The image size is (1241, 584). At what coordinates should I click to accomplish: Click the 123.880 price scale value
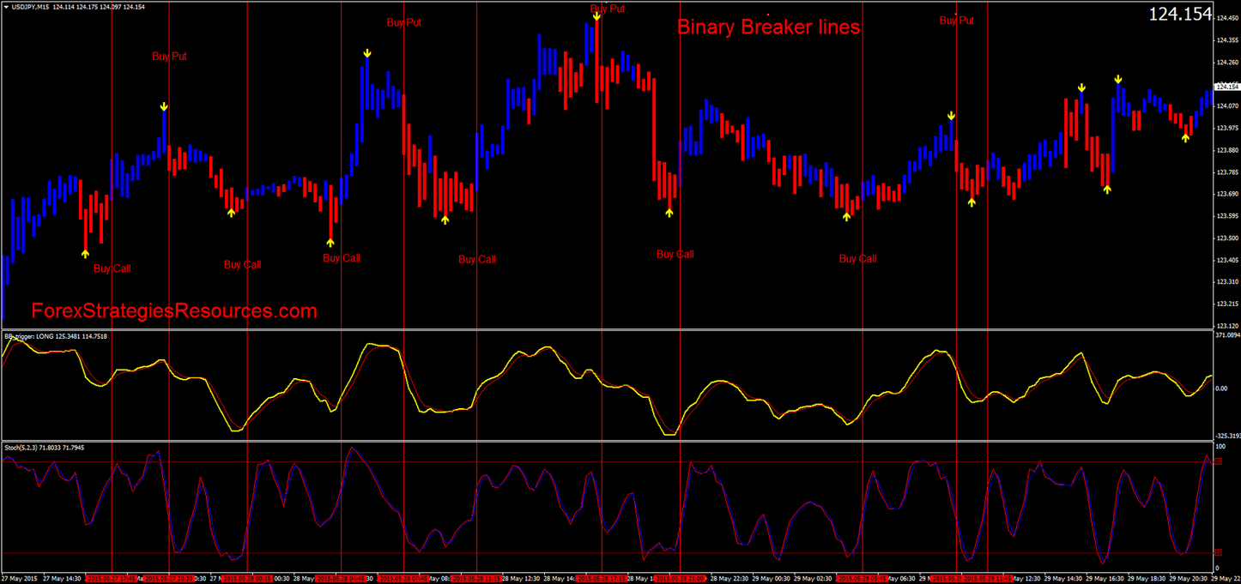point(1227,150)
